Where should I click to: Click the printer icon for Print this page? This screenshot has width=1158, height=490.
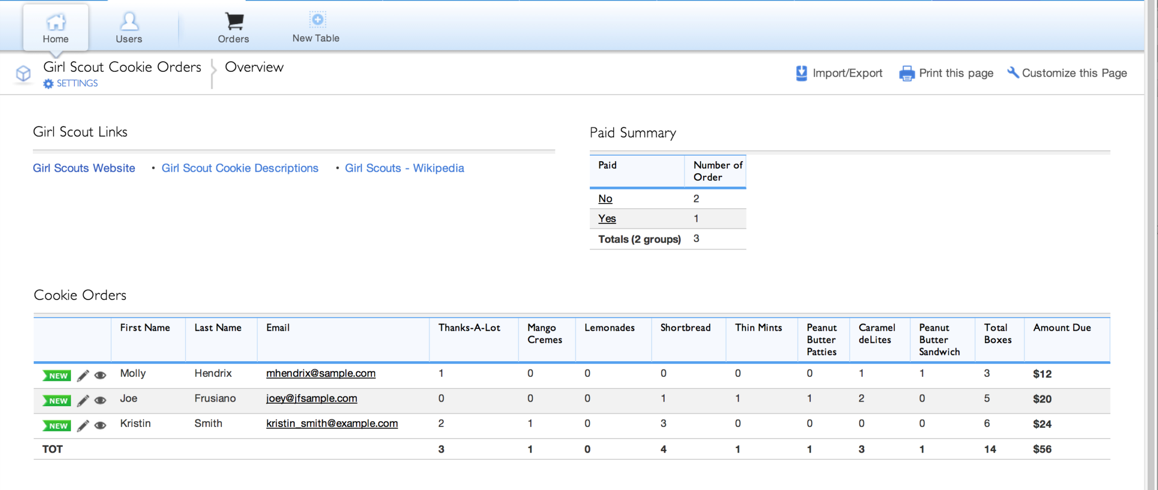907,74
